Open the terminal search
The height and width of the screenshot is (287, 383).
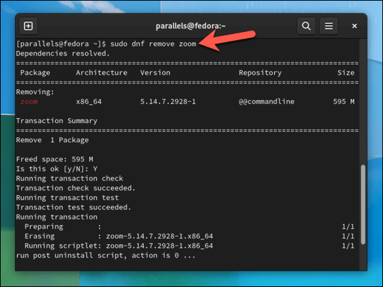coord(306,26)
